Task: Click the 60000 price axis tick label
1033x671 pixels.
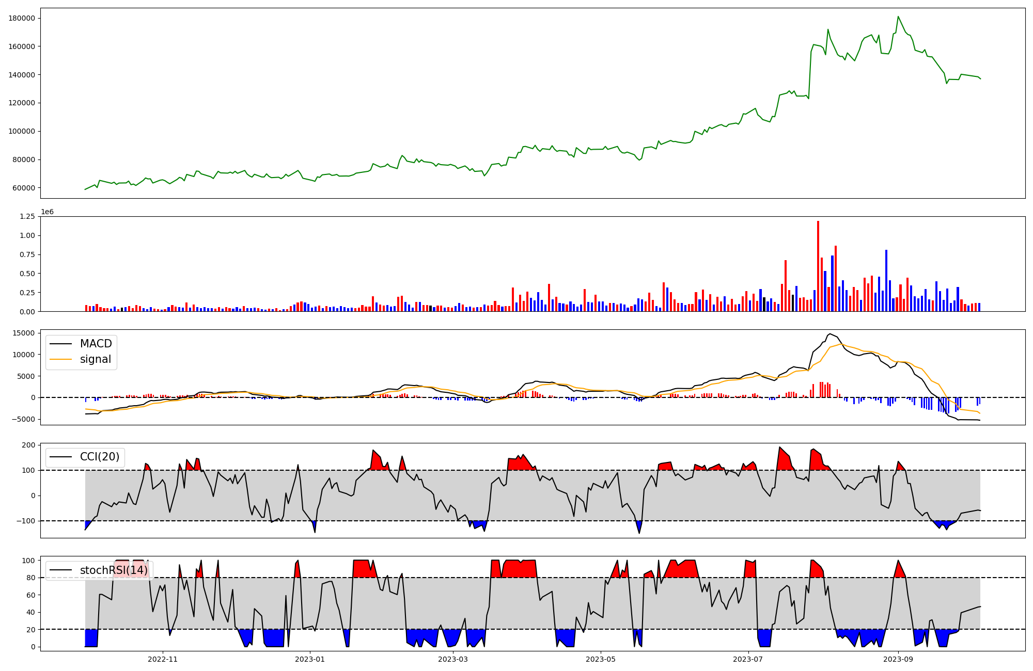Action: [24, 188]
